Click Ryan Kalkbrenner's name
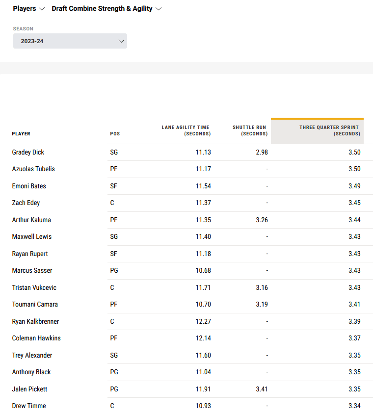This screenshot has width=373, height=413. coord(36,321)
